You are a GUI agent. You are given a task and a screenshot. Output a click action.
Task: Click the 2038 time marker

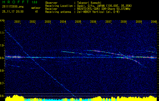coord(124,21)
